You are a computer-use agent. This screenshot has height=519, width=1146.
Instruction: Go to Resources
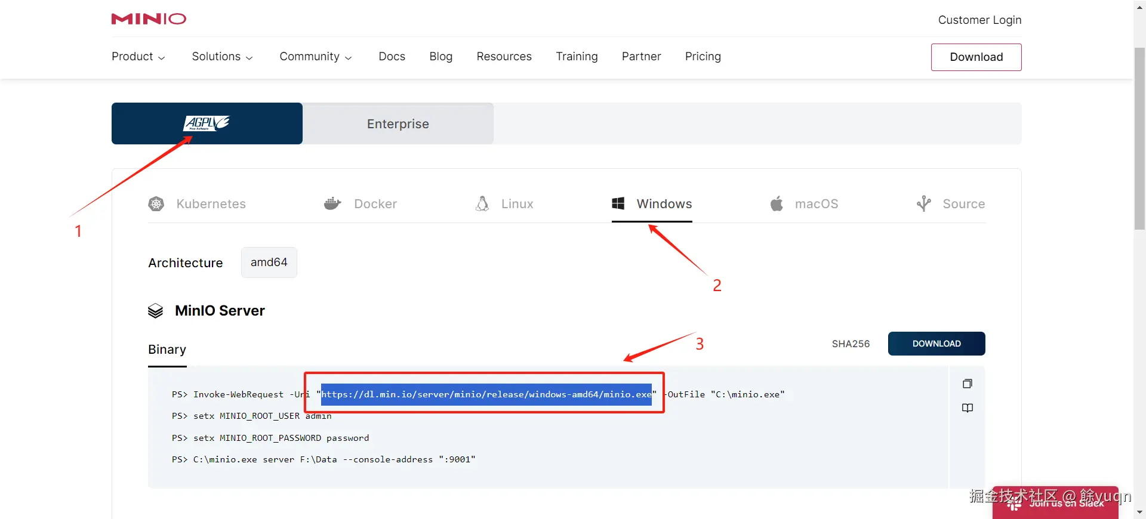504,57
